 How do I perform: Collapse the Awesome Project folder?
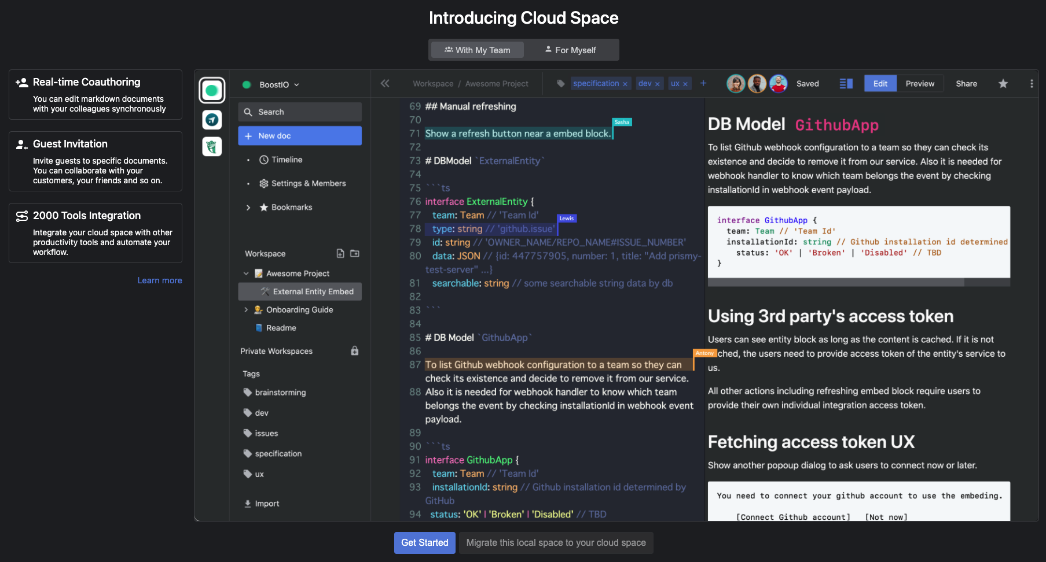tap(246, 273)
